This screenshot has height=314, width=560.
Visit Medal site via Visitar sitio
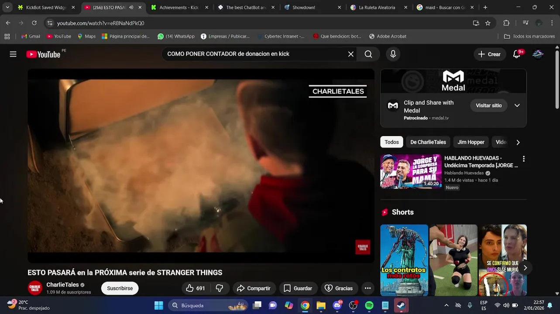488,106
